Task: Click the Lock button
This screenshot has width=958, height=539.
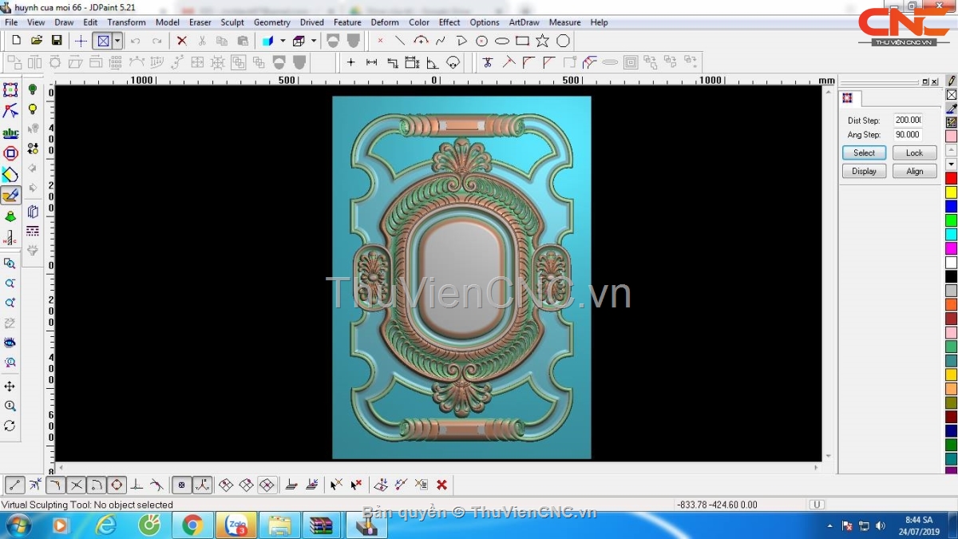Action: pos(915,153)
